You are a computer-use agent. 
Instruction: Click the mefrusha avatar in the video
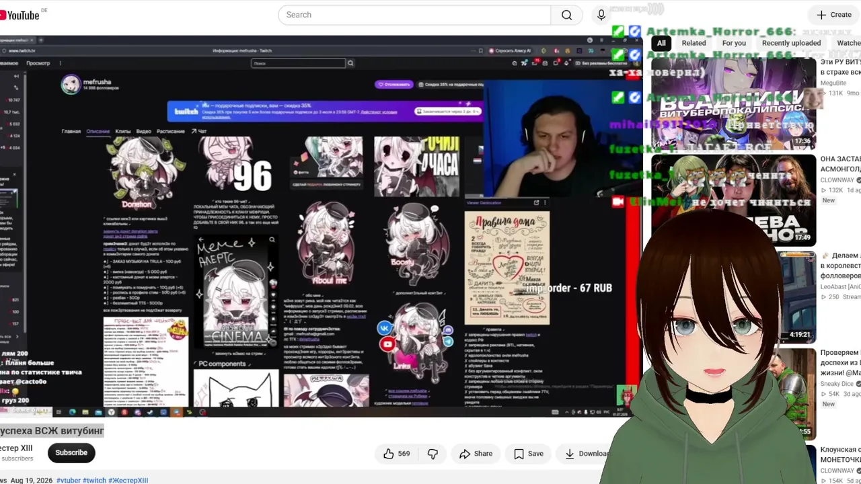(71, 84)
